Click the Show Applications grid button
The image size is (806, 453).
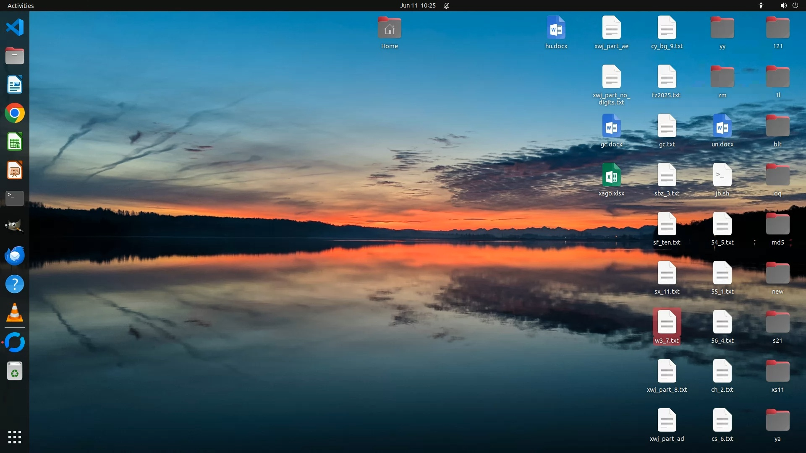click(x=15, y=437)
